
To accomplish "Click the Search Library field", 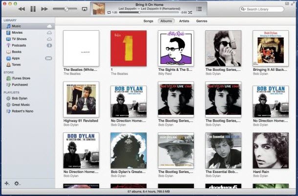I will 262,9.
